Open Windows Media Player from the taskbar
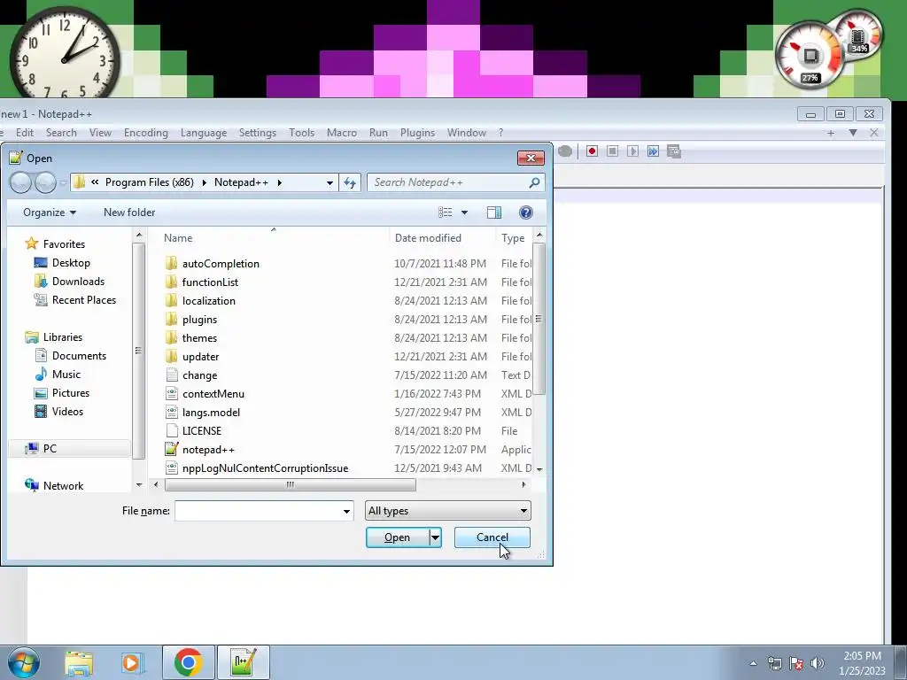Screen dimensions: 907x680 133,663
